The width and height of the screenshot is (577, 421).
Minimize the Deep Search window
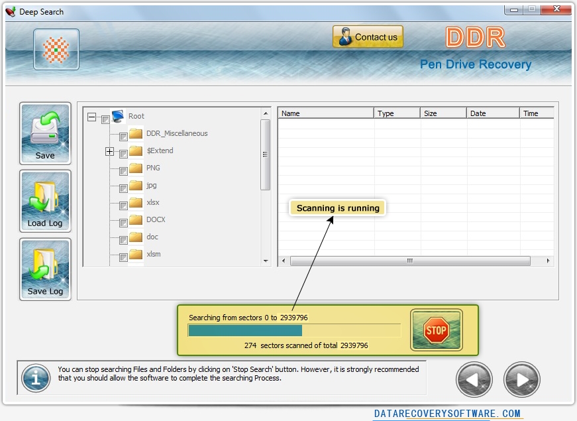point(514,9)
